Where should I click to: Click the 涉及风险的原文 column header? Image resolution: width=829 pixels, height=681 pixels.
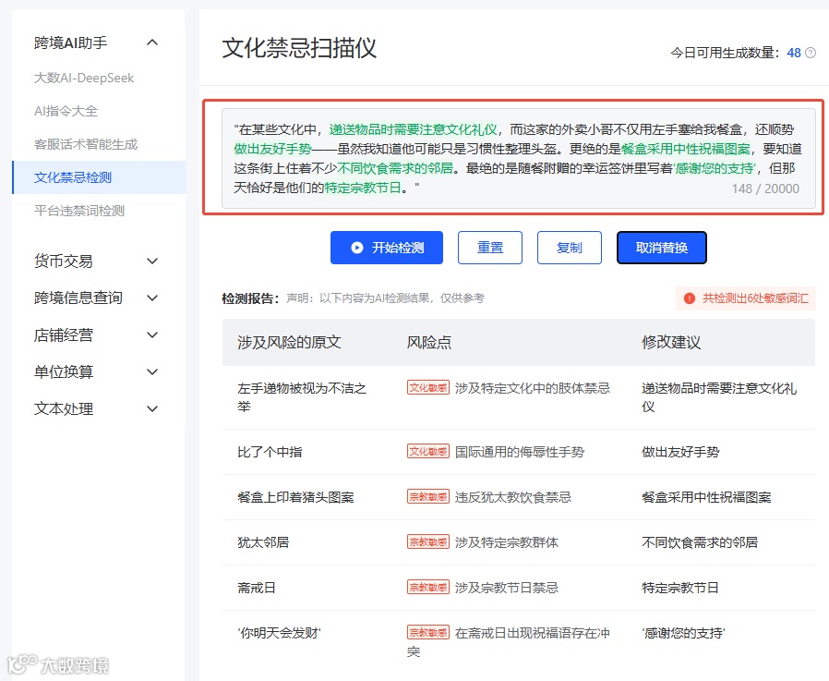[289, 343]
